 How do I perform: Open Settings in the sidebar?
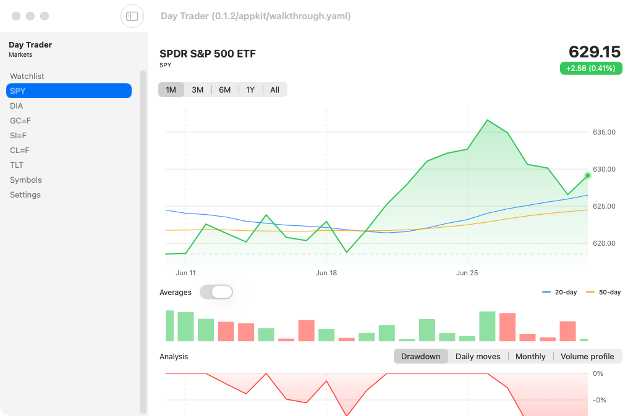pos(69,194)
